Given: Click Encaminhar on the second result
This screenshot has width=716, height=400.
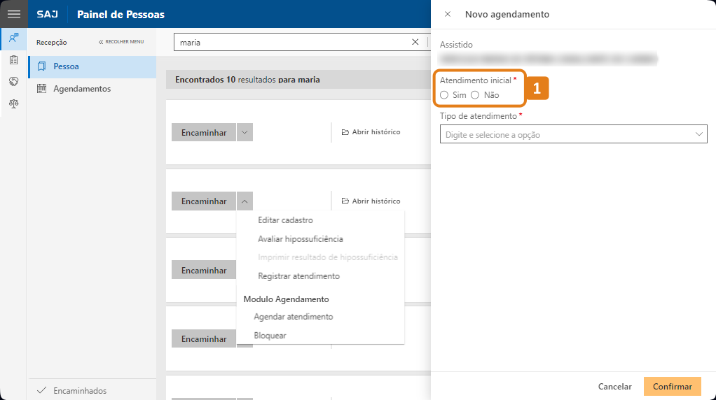Looking at the screenshot, I should coord(204,201).
